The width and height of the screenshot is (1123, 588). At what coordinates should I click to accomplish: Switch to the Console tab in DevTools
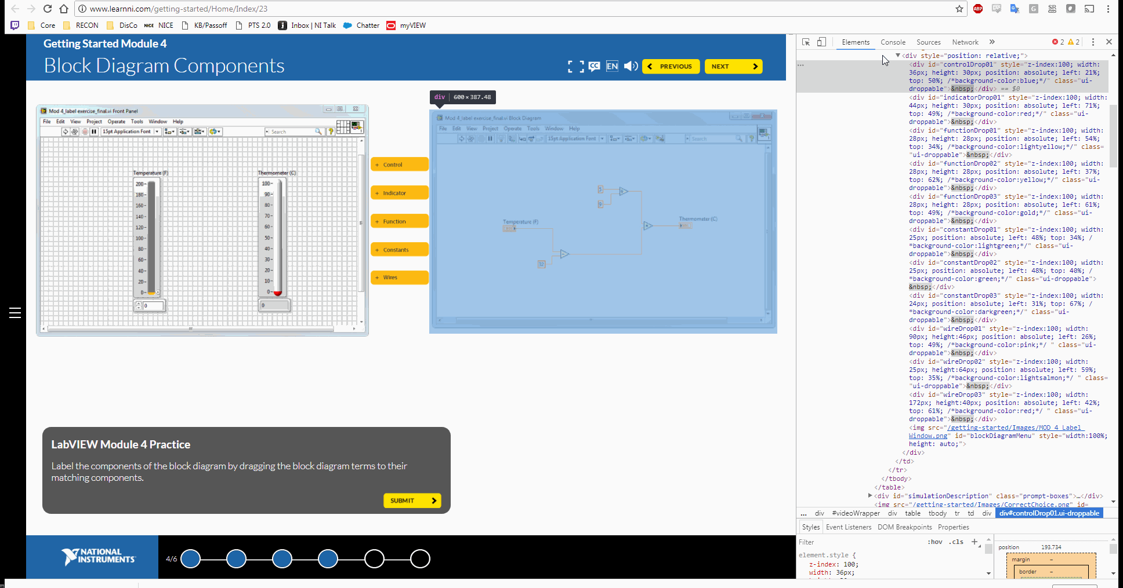893,42
